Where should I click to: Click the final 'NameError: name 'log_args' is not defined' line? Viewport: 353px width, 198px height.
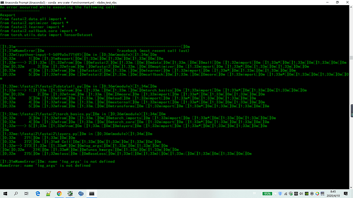[x=45, y=165]
